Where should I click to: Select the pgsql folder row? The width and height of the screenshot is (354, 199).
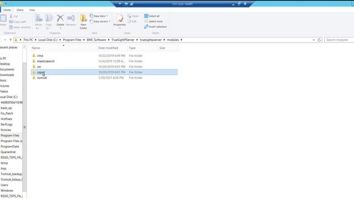(104, 72)
